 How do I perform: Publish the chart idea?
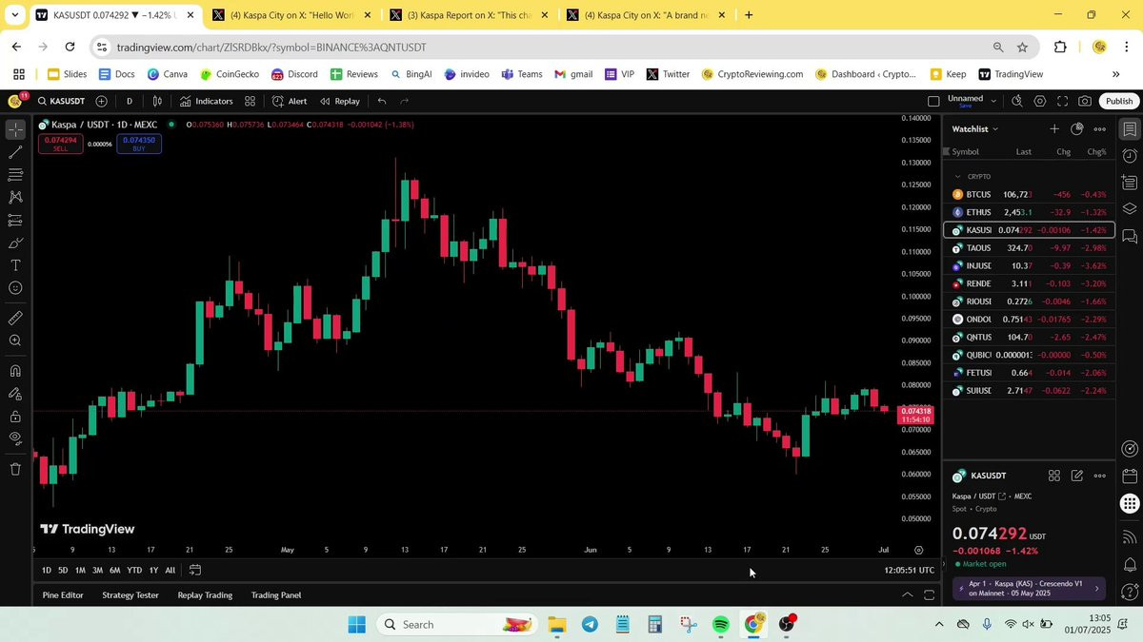pos(1119,101)
